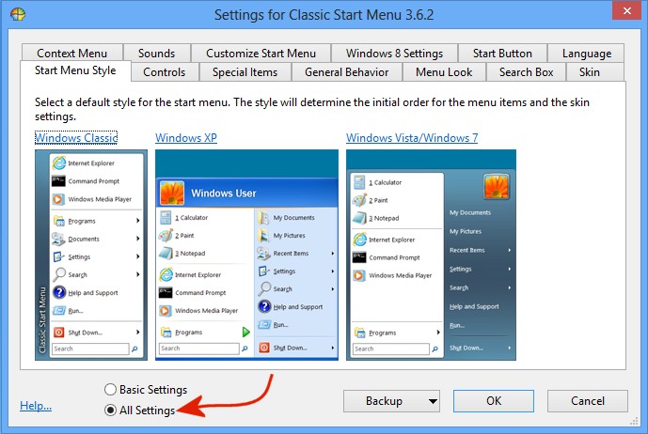Confirm with the OK button
648x434 pixels.
[x=494, y=401]
